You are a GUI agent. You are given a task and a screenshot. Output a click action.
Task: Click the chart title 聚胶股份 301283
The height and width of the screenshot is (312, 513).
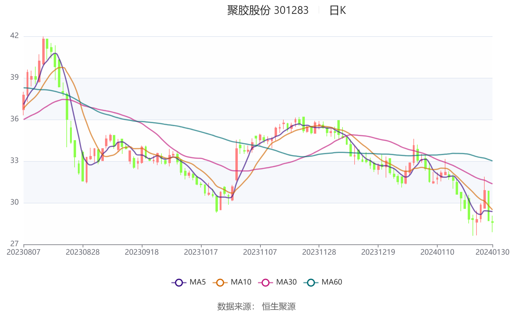(x=268, y=10)
